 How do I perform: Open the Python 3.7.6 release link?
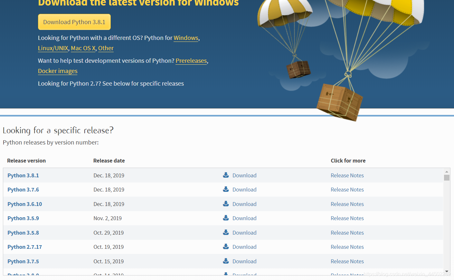(x=23, y=190)
